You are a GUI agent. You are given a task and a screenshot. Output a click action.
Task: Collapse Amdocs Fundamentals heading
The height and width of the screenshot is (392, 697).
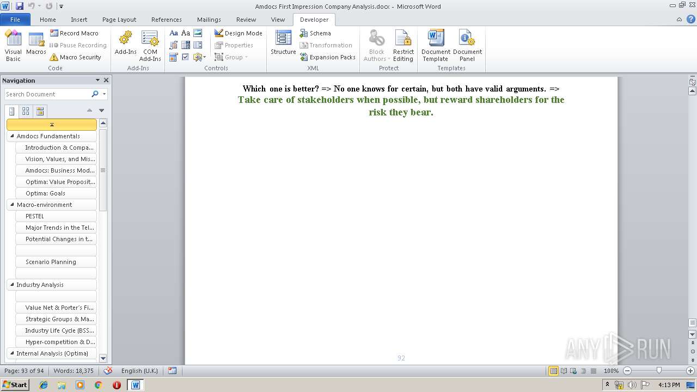[x=12, y=136]
